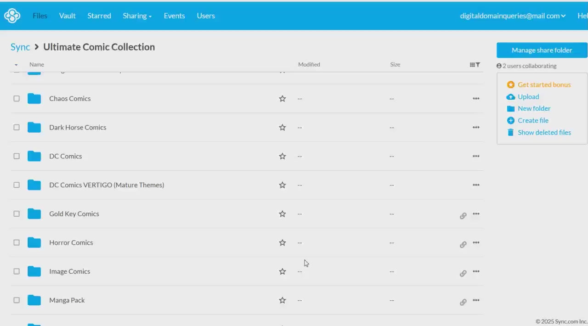Open the account email dropdown

click(x=513, y=16)
